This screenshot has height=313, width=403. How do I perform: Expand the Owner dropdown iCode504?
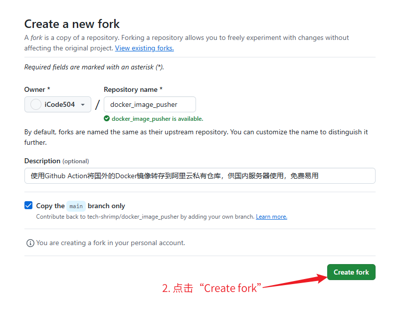click(58, 104)
